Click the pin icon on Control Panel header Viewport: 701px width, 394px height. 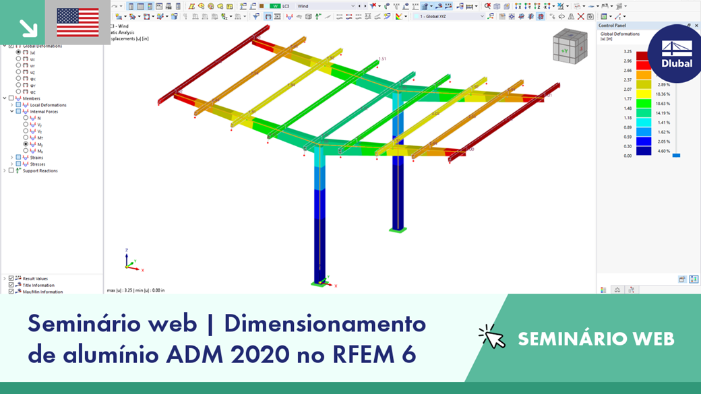(x=689, y=26)
